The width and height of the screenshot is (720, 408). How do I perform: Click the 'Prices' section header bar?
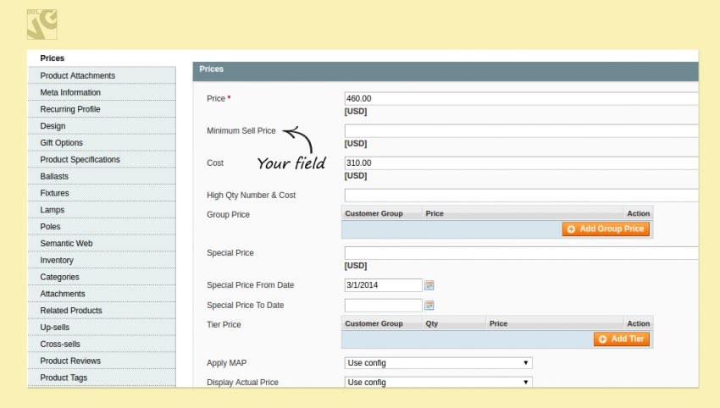pyautogui.click(x=446, y=71)
